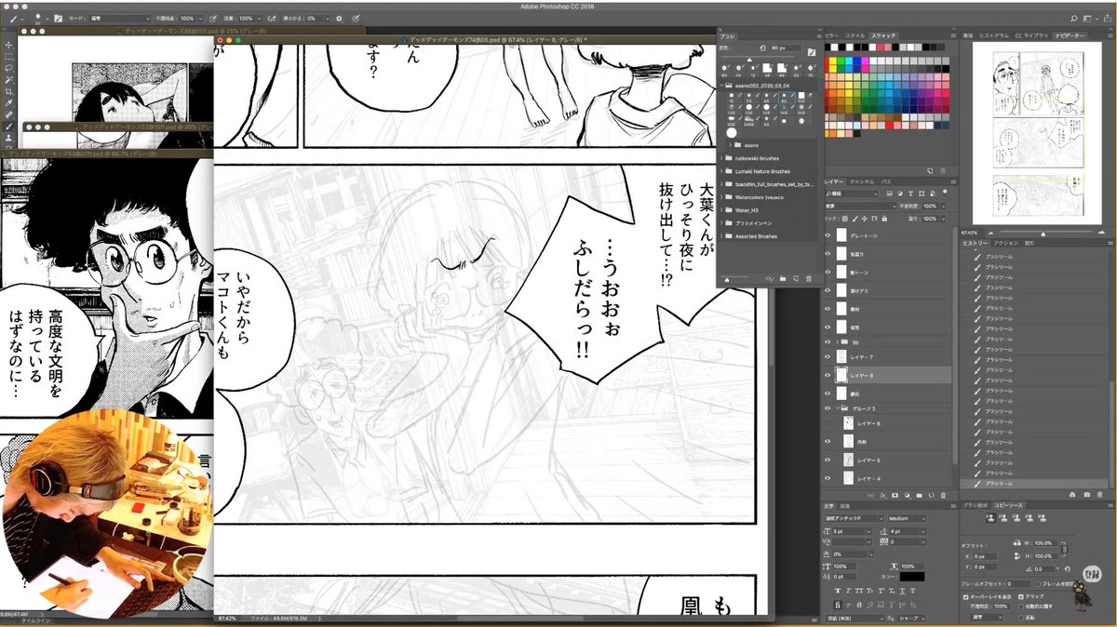1117x627 pixels.
Task: Click clone source X offset field
Action: [984, 556]
